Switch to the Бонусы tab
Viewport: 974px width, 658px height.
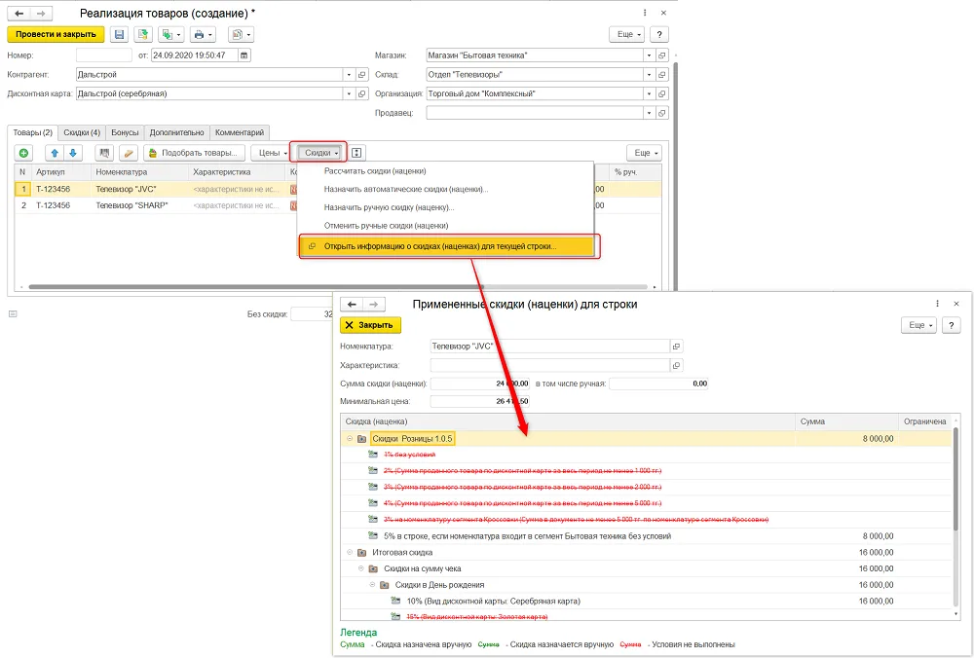[125, 132]
